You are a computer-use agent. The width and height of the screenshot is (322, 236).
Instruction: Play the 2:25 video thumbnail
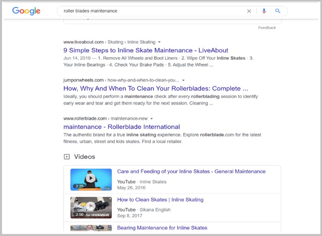click(x=91, y=179)
